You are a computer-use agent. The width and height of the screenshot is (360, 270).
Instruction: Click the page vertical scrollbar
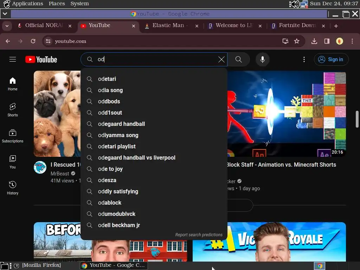pos(357,119)
